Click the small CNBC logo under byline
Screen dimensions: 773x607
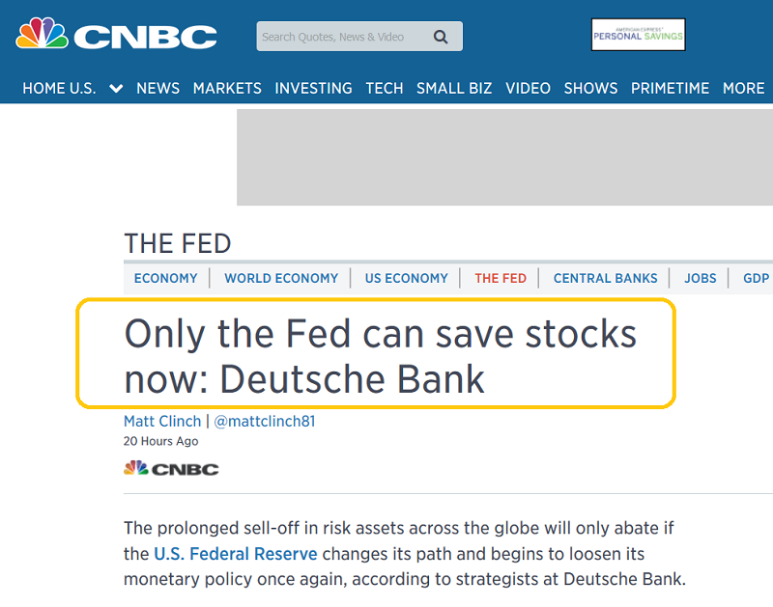tap(171, 469)
